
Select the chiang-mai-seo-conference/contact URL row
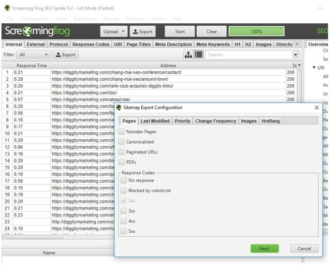pyautogui.click(x=149, y=72)
